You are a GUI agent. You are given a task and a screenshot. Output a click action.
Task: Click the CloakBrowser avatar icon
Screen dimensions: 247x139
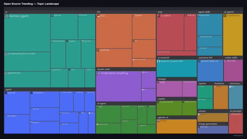[225, 16]
